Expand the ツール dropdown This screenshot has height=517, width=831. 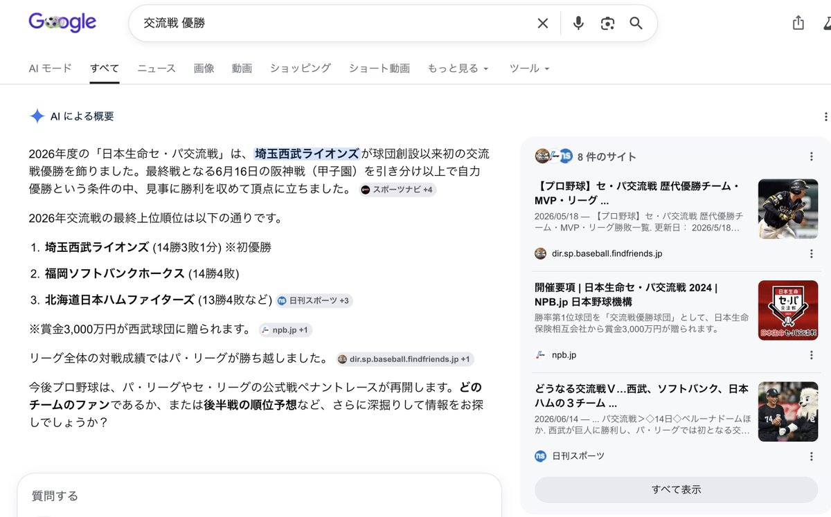click(530, 69)
